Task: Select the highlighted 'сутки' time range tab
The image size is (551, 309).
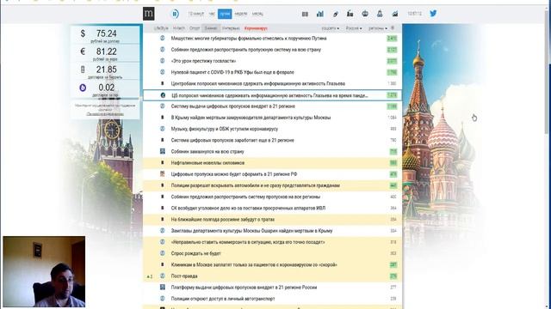Action: [225, 14]
